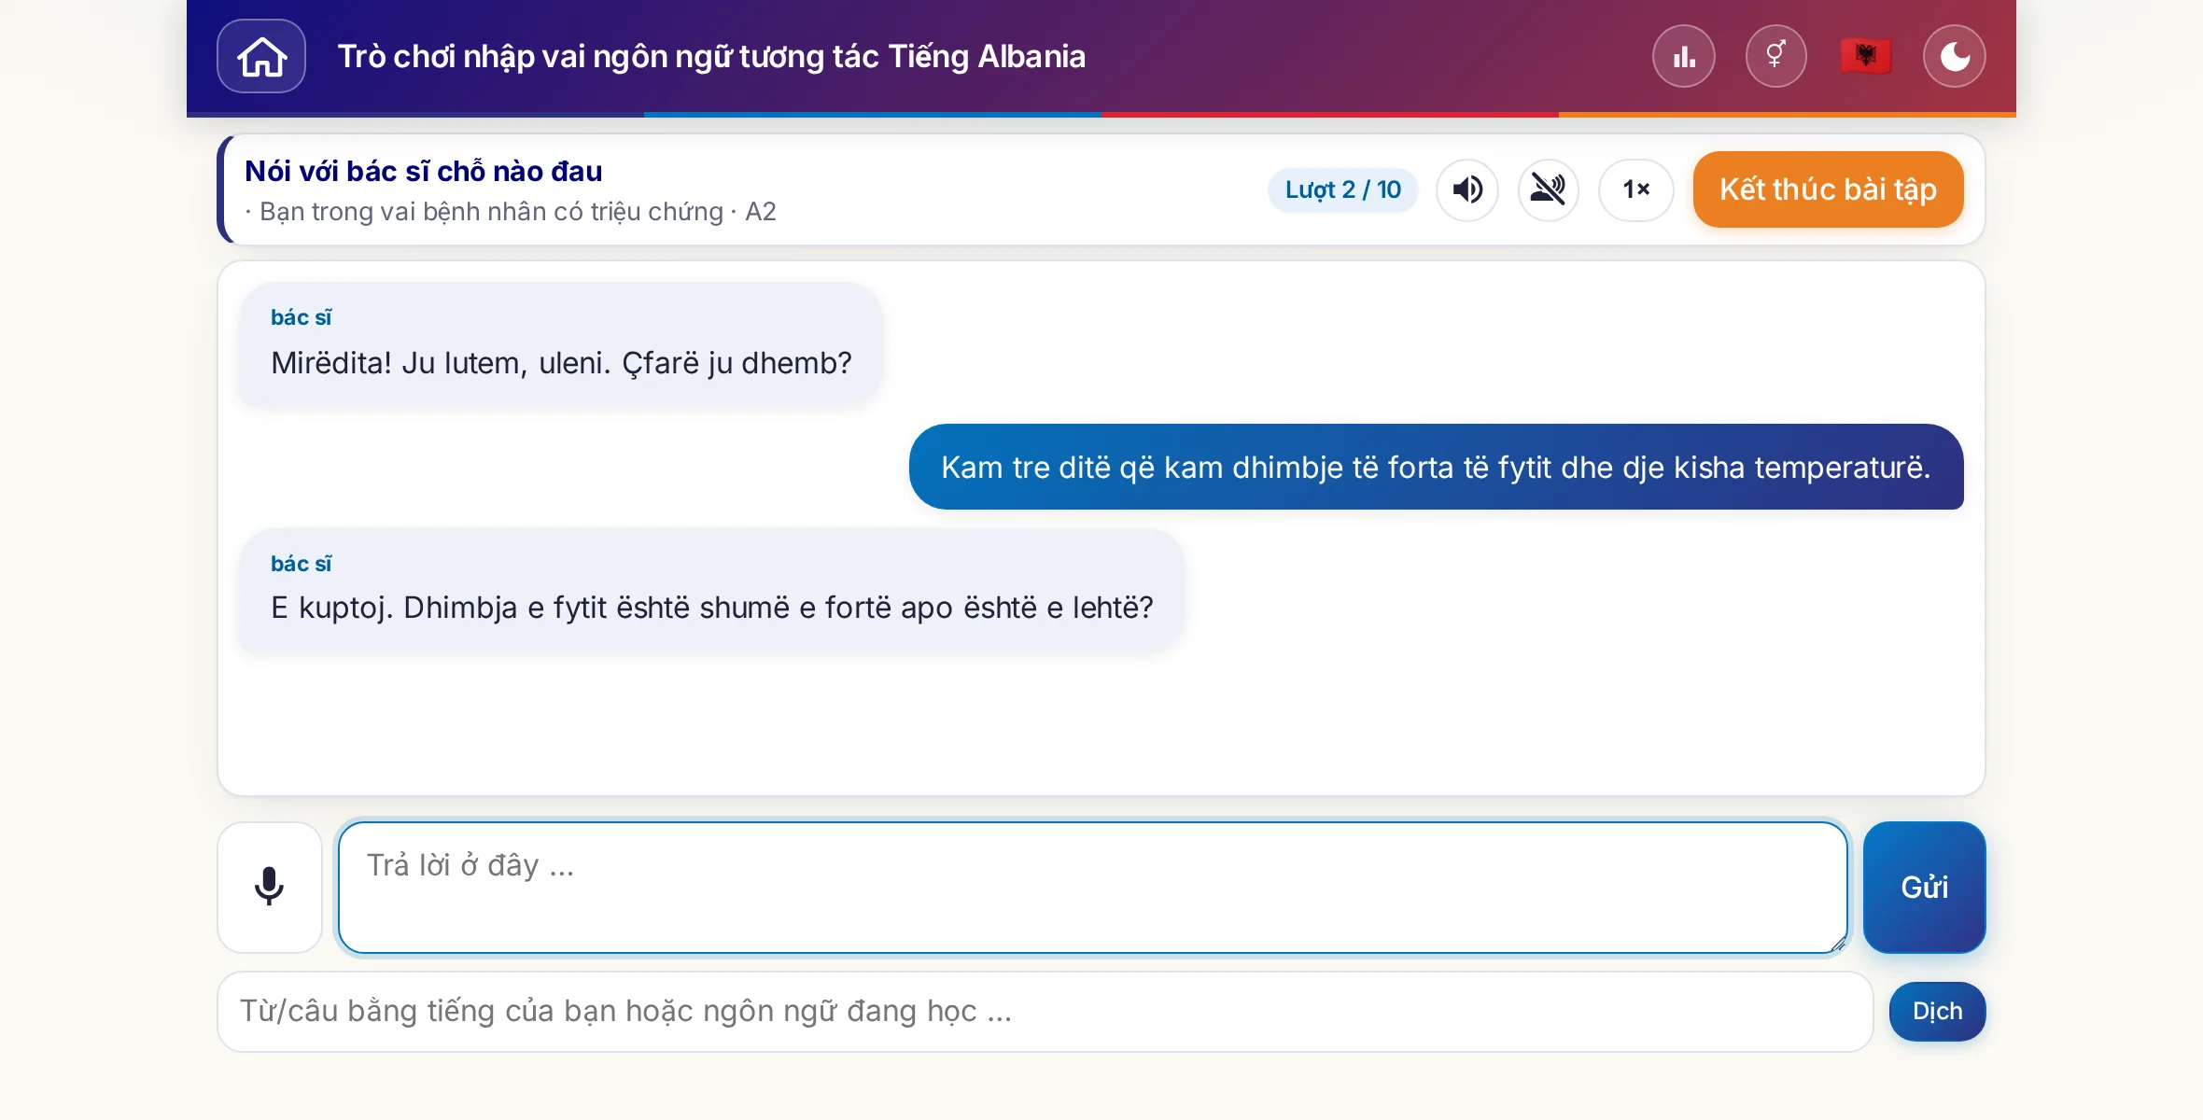Viewport: 2203px width, 1120px height.
Task: Click the 'Lượt 2 / 10' badge
Action: click(1342, 189)
